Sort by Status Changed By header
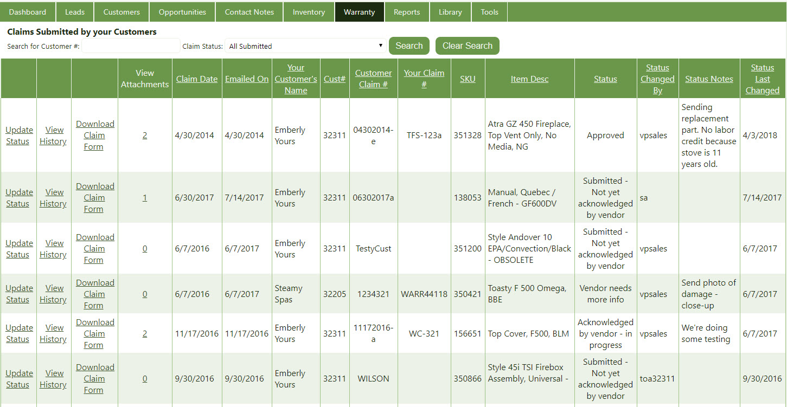 pos(657,79)
